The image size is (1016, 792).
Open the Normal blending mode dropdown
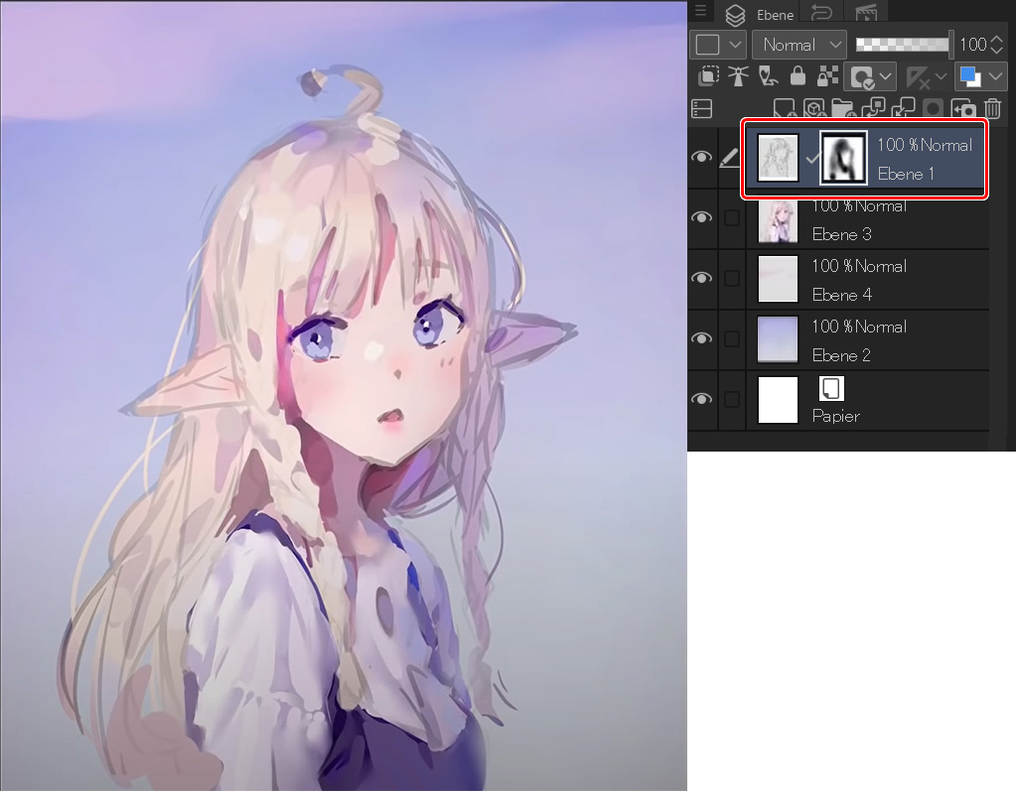coord(799,45)
